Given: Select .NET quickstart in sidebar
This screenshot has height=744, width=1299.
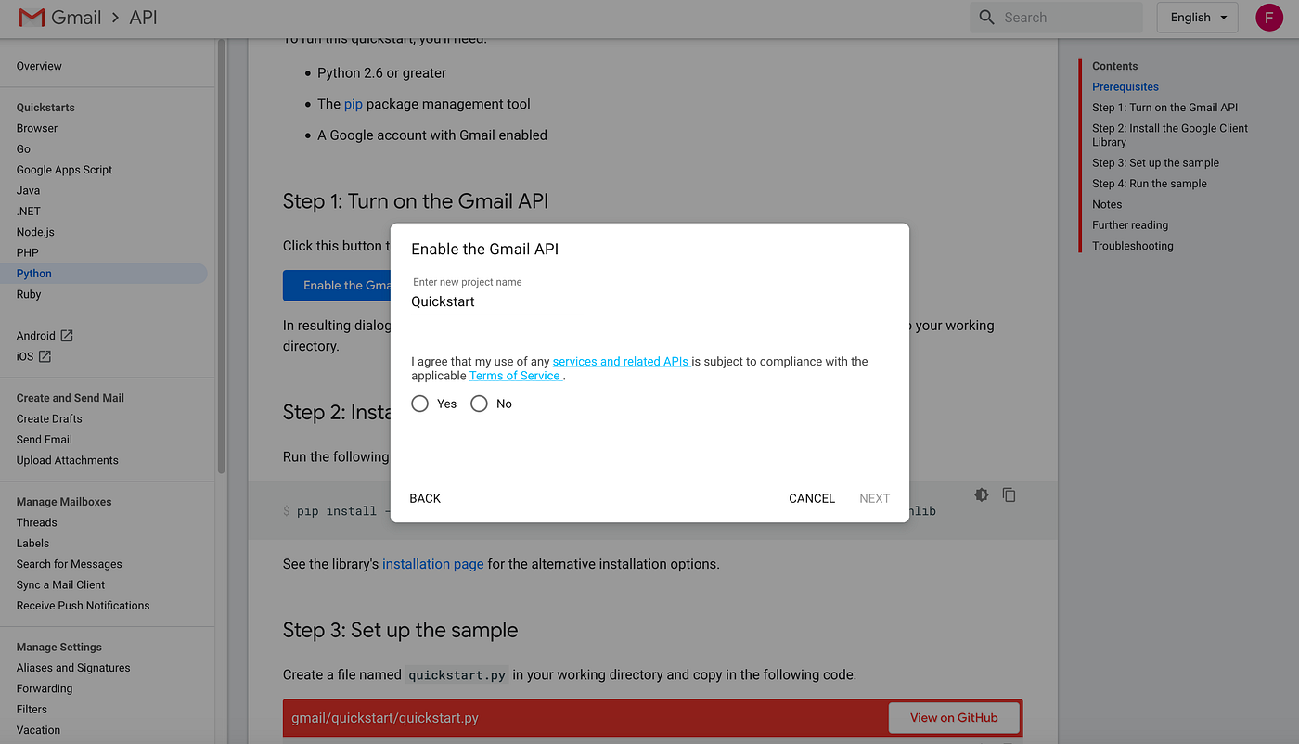Looking at the screenshot, I should click(x=29, y=211).
